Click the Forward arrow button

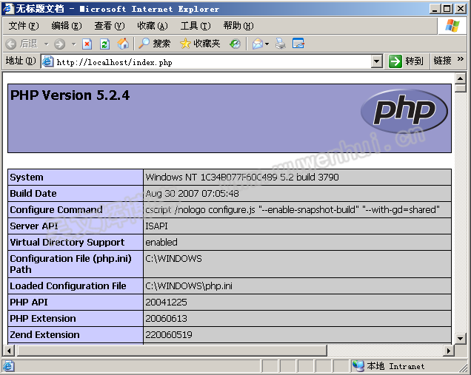[x=59, y=44]
